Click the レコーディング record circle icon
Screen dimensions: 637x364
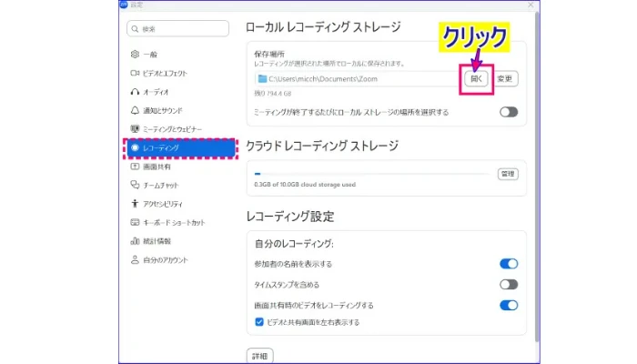135,147
